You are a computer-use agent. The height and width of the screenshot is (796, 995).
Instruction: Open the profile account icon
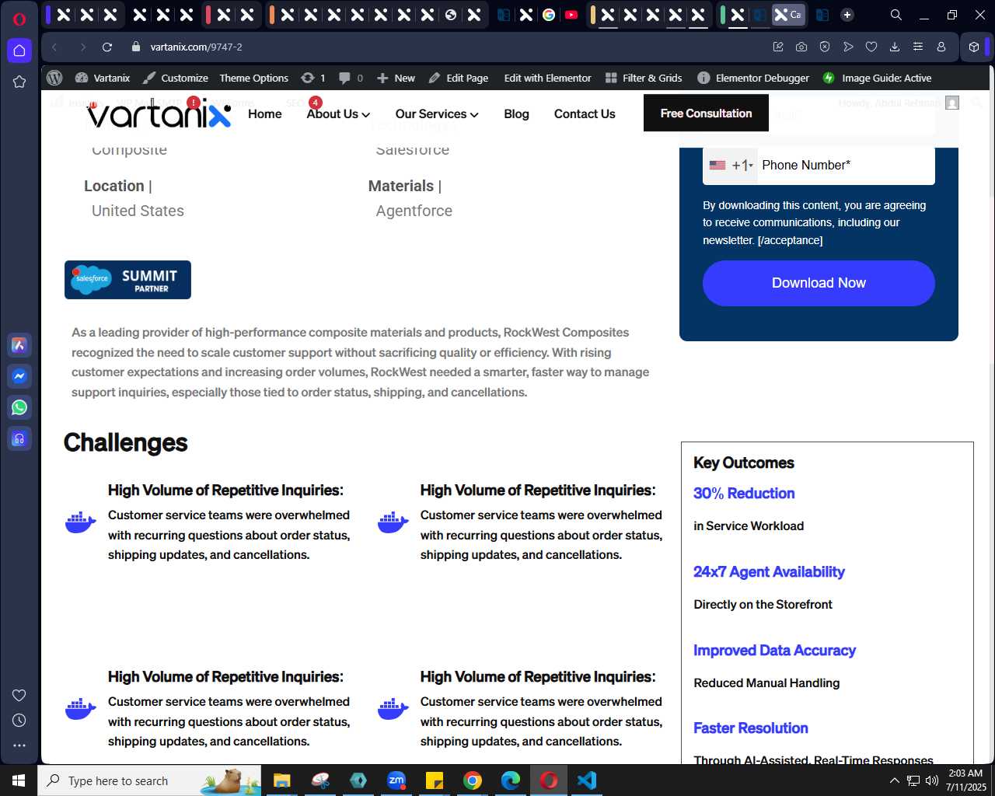tap(941, 47)
